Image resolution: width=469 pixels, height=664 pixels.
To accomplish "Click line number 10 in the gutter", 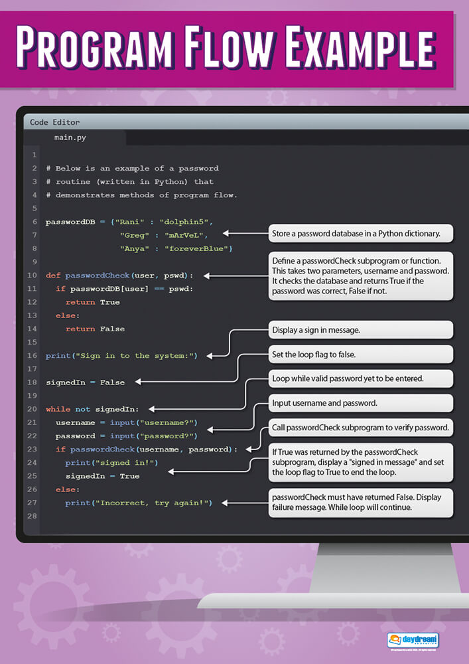I will (x=33, y=275).
